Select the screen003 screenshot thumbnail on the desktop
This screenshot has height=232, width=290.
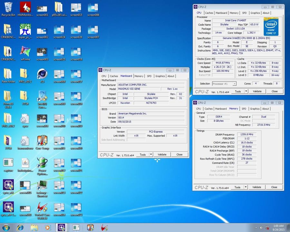pos(42,52)
